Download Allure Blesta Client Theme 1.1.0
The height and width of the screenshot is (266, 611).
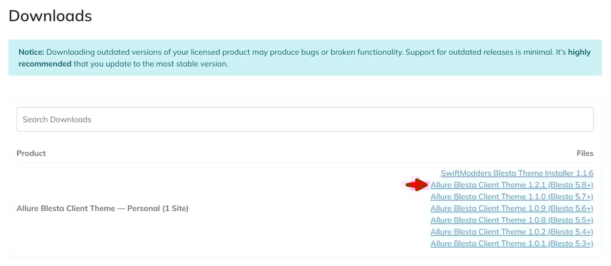(511, 196)
